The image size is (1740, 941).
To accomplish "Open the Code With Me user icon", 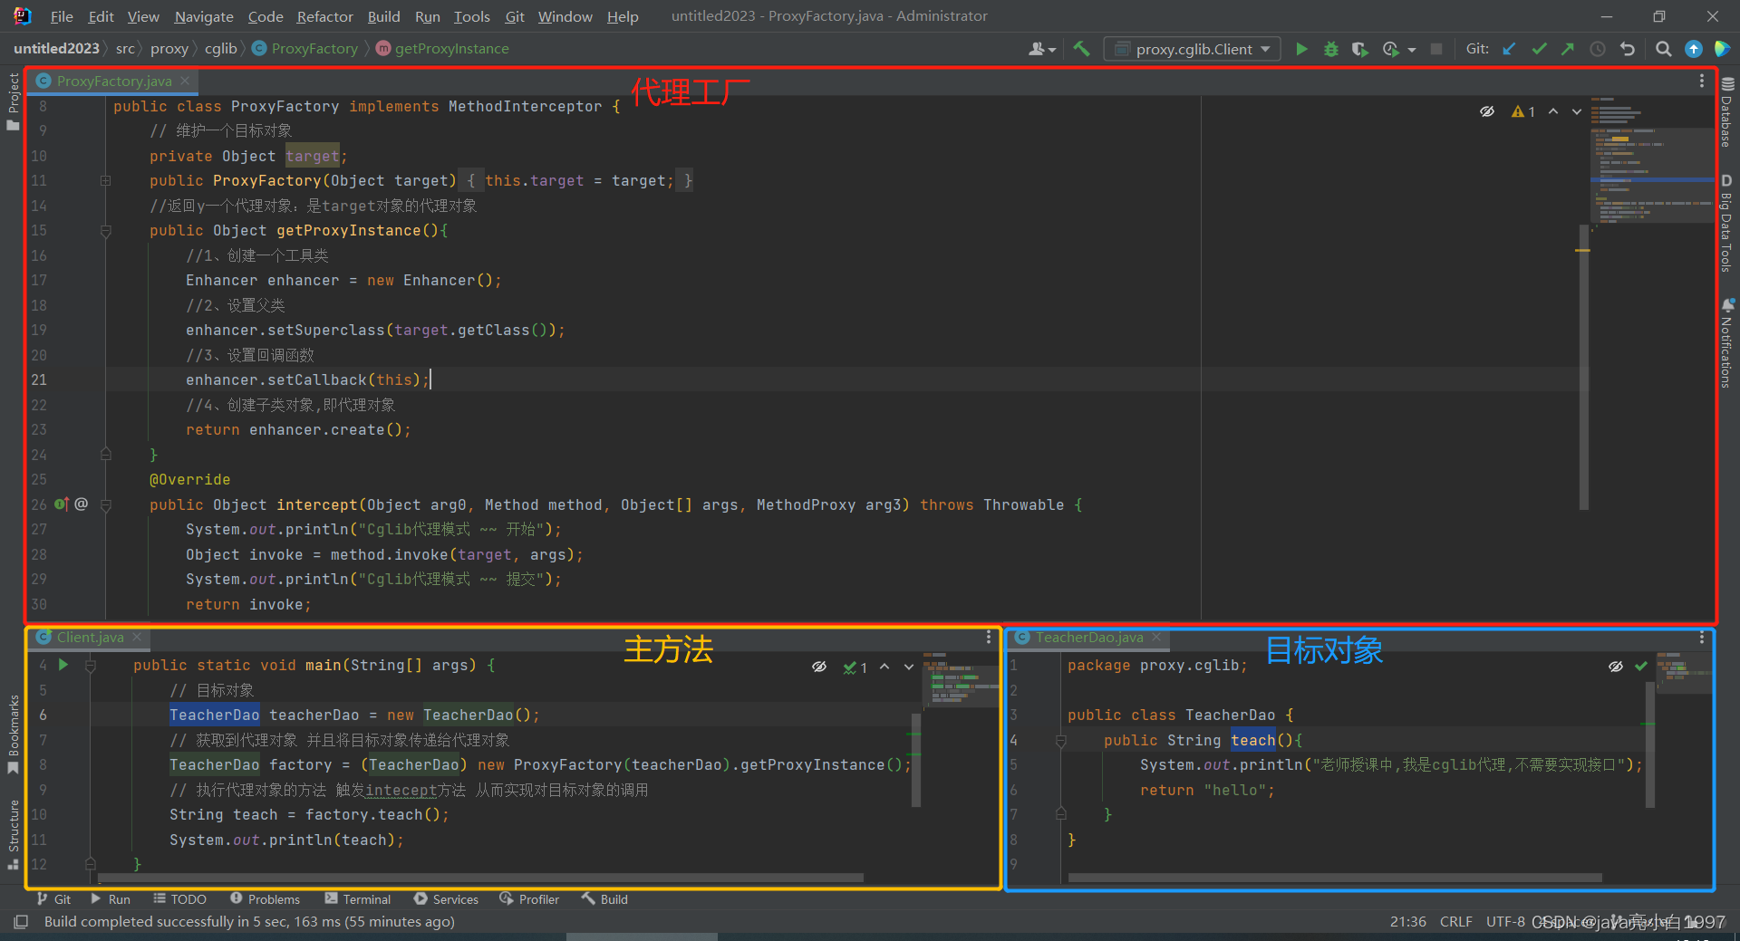I will [1041, 49].
